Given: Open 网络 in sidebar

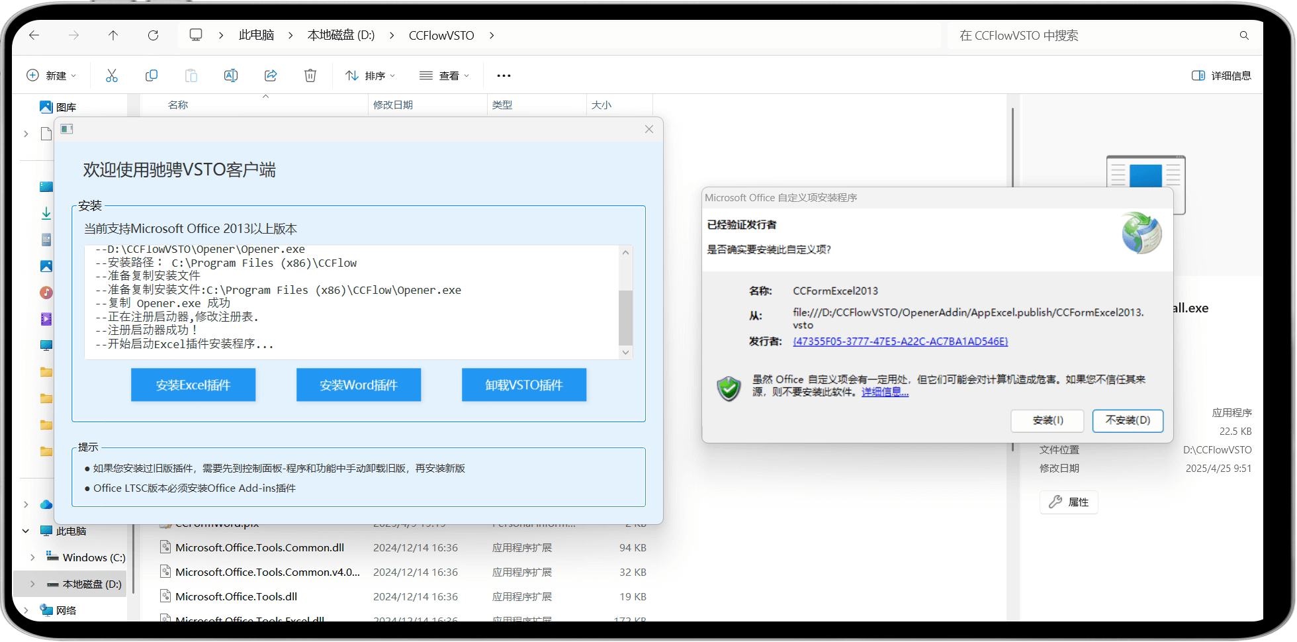Looking at the screenshot, I should pos(58,610).
